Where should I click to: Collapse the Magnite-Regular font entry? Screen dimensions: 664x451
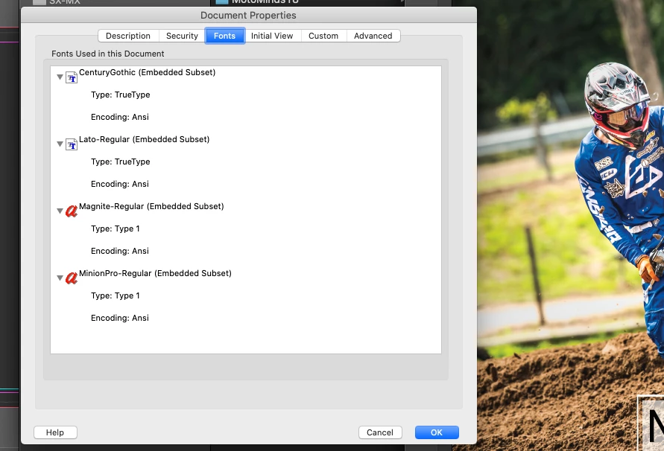click(x=60, y=211)
